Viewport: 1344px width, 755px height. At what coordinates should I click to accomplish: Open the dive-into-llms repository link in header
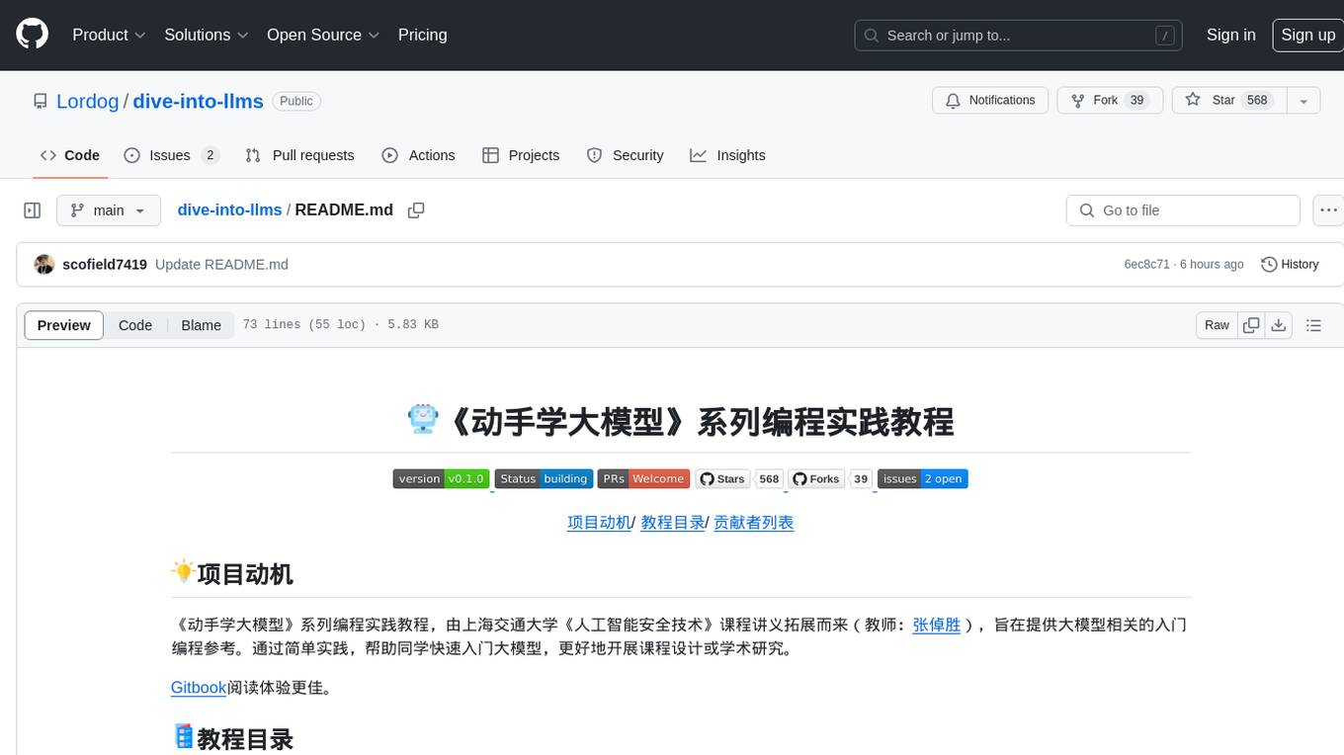[198, 101]
